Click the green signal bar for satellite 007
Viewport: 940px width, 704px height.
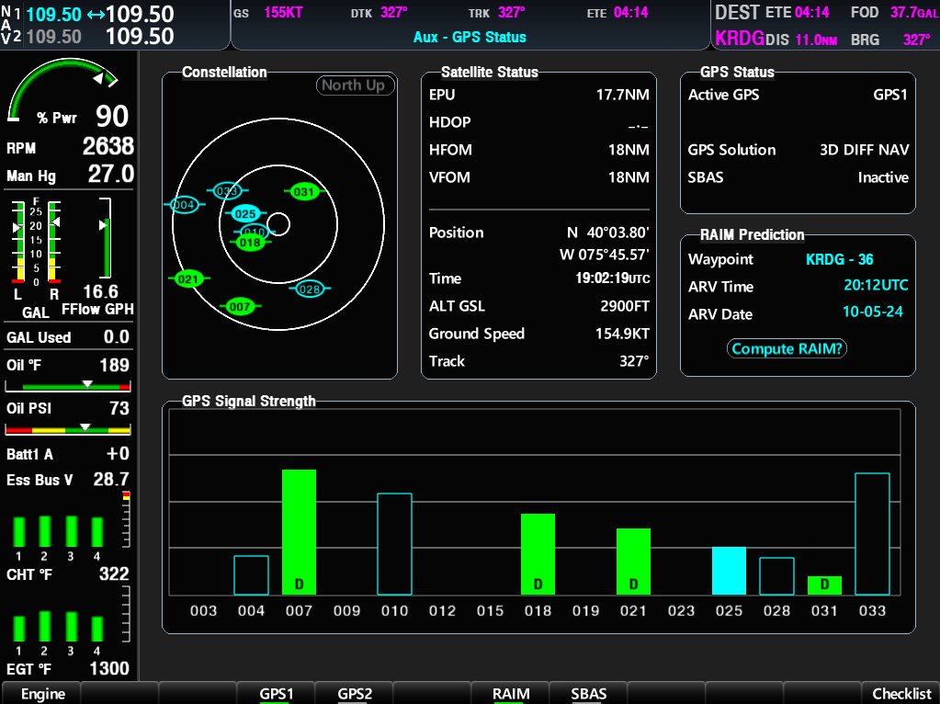(299, 531)
